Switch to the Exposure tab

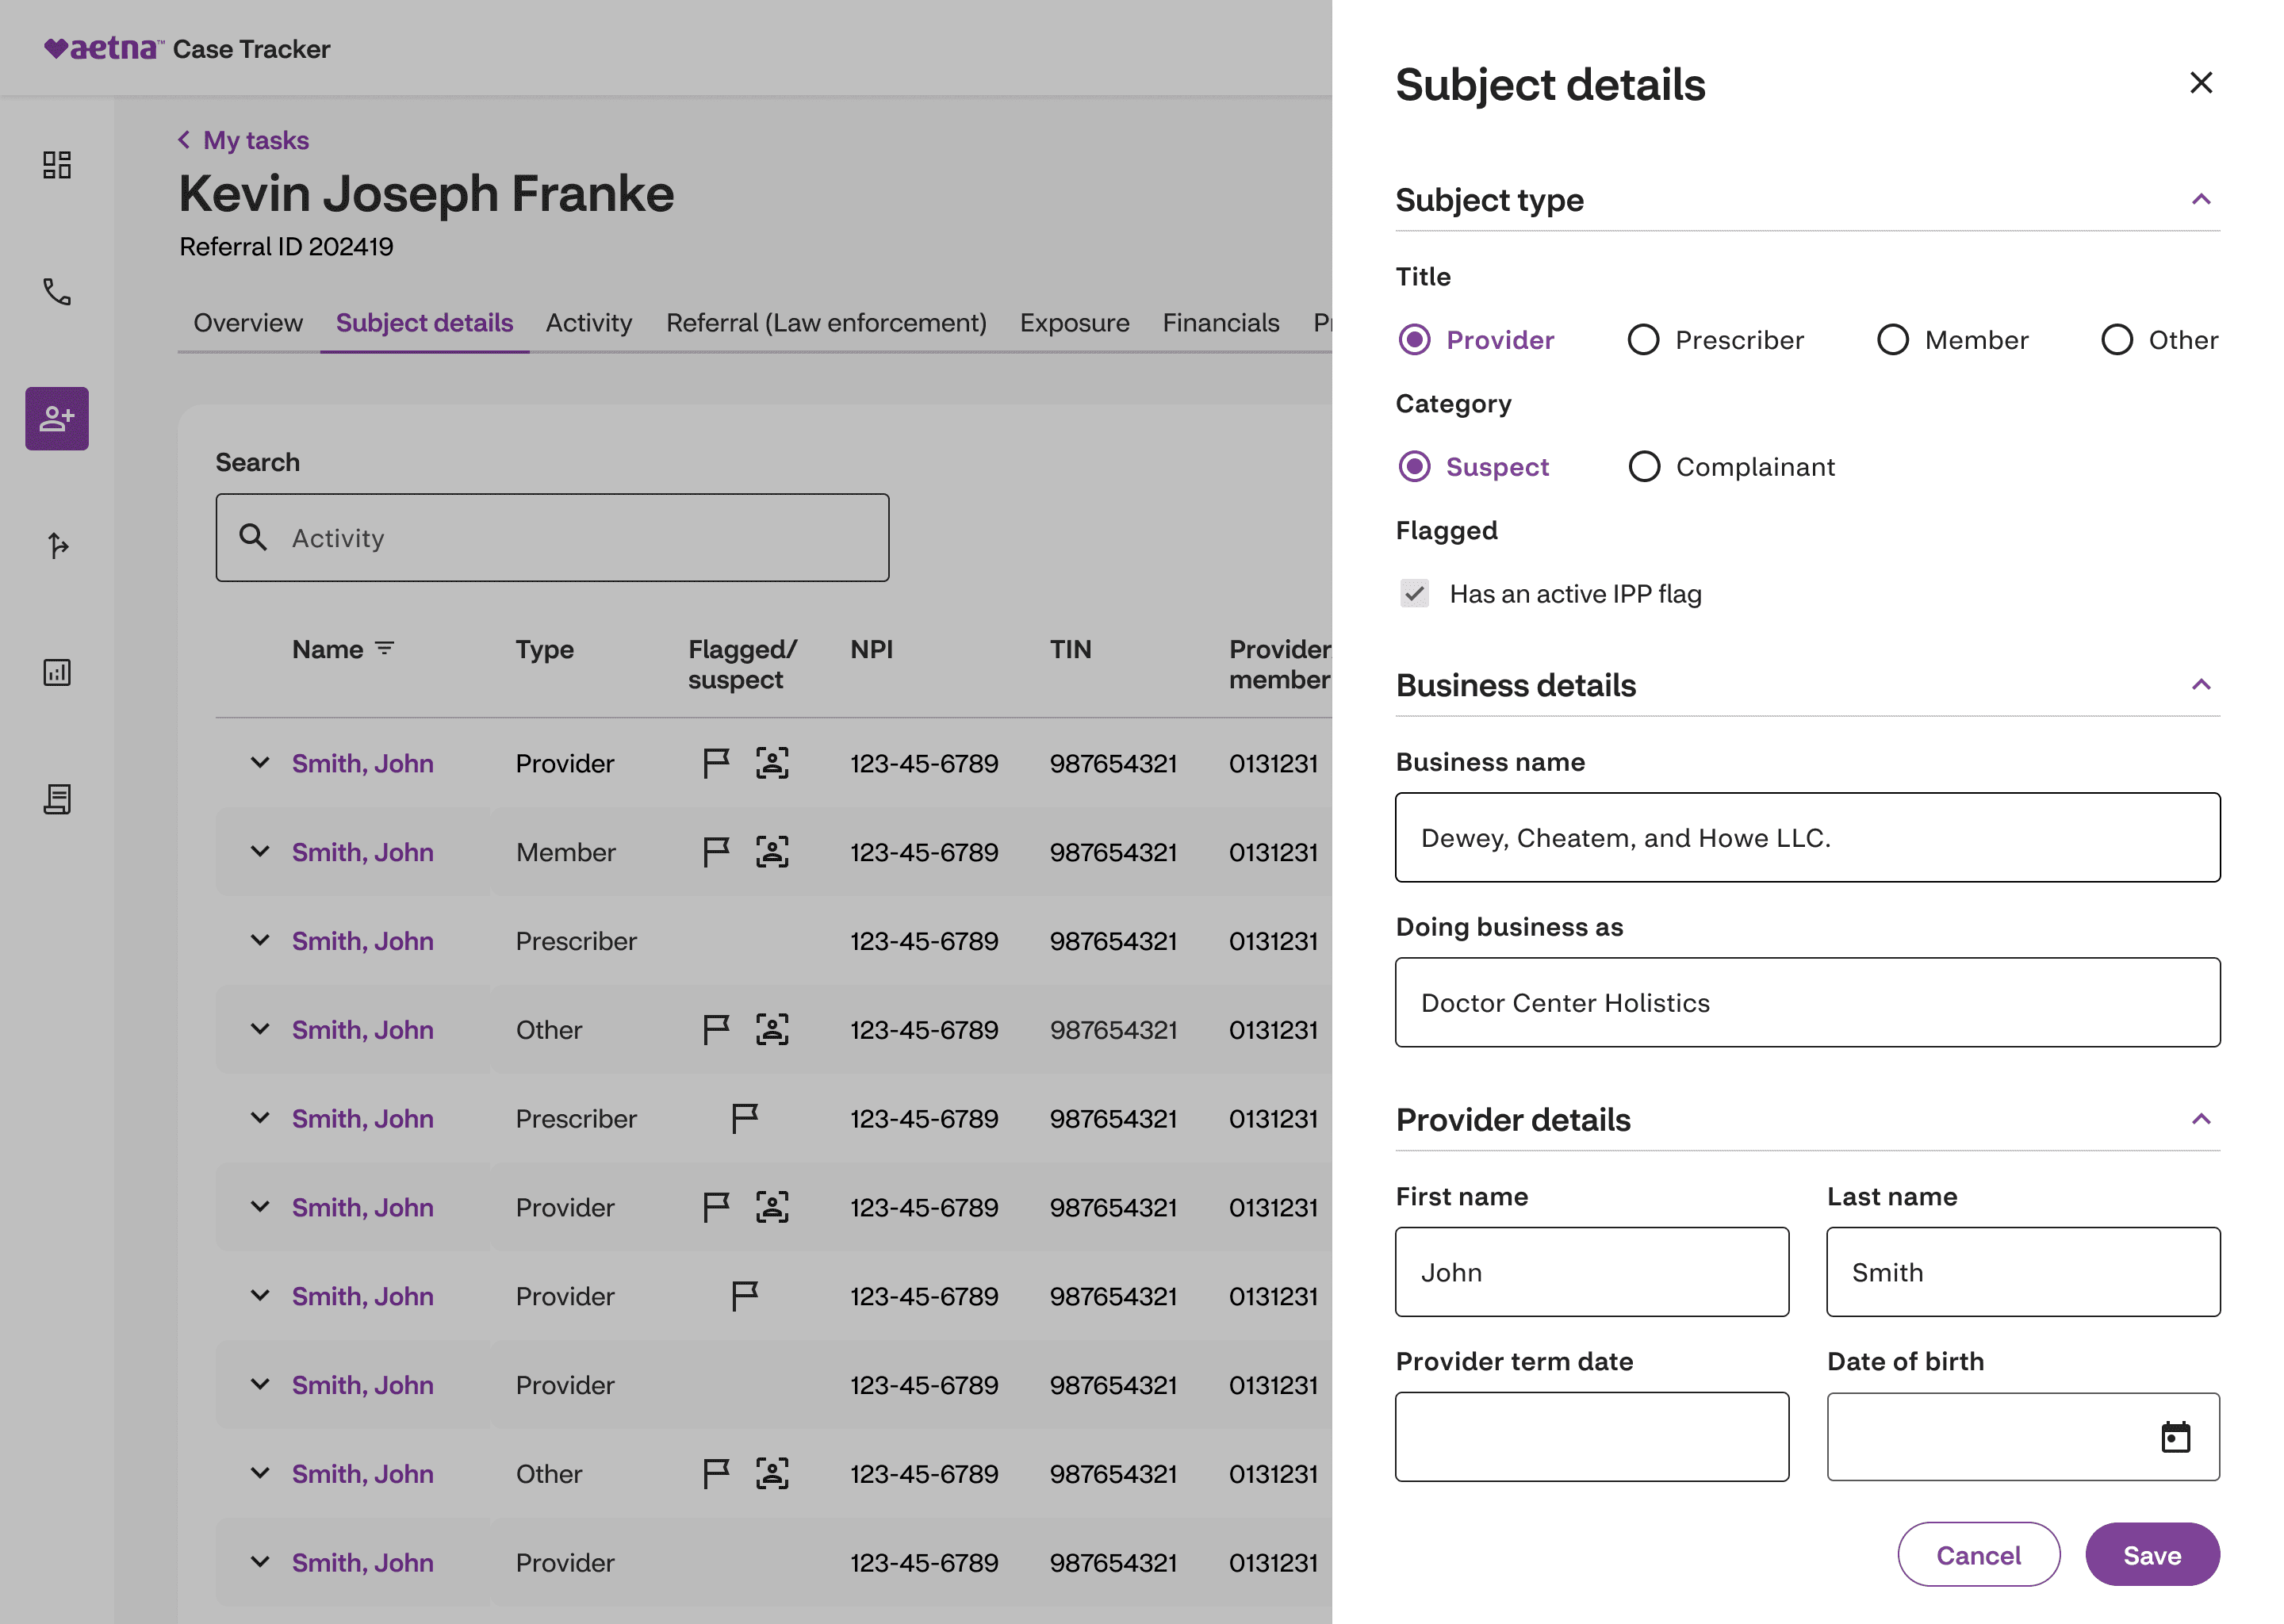point(1074,323)
